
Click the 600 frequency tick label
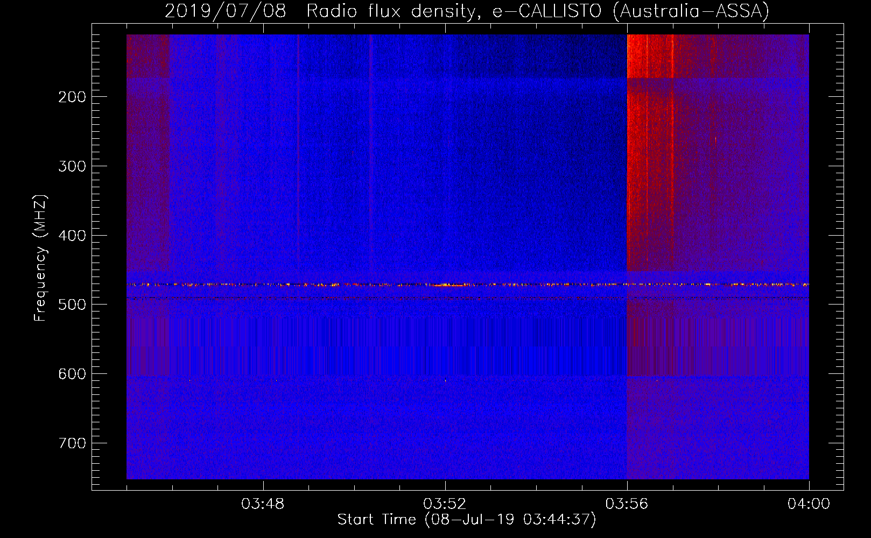pyautogui.click(x=72, y=374)
